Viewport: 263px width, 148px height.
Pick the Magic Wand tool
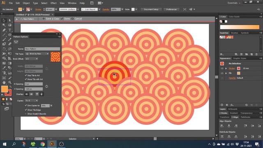4,25
